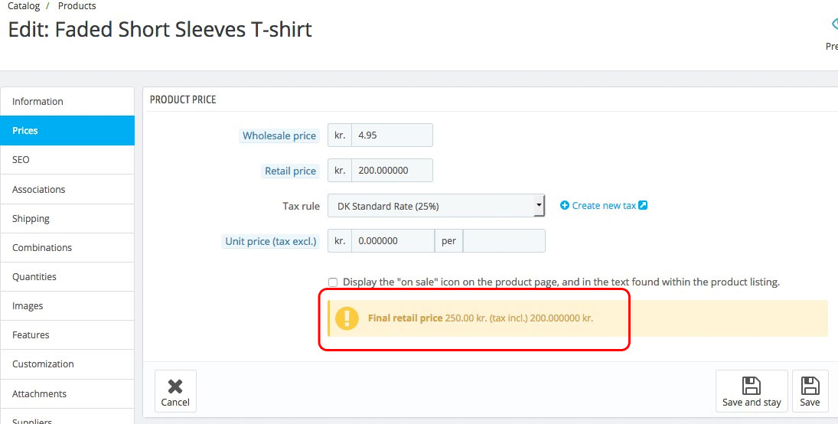The image size is (838, 424).
Task: Open the Associations tab
Action: (67, 189)
